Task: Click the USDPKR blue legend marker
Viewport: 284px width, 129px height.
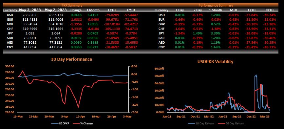Action: pos(55,123)
